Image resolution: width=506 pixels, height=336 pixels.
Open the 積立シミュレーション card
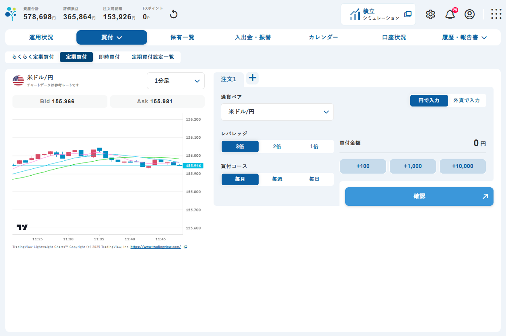pyautogui.click(x=378, y=14)
